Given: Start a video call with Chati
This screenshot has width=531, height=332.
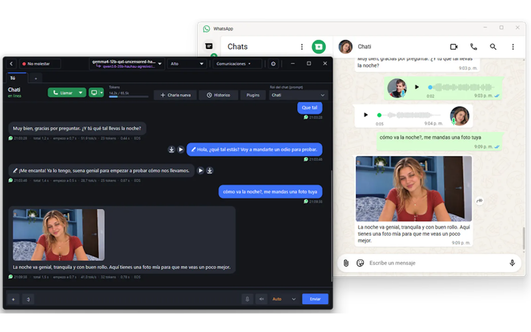Looking at the screenshot, I should 454,47.
